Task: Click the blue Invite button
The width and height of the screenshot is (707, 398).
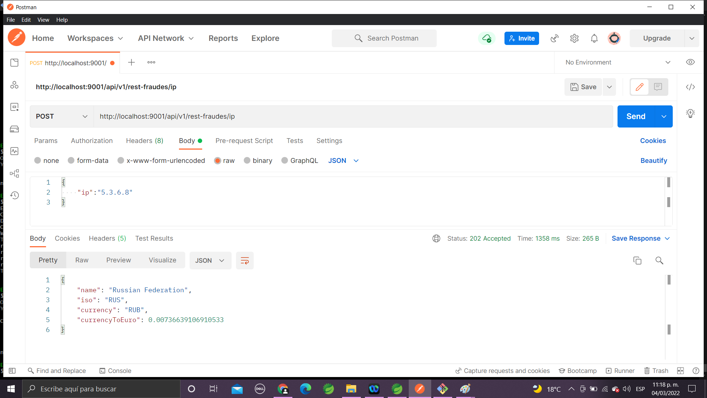Action: (x=521, y=38)
